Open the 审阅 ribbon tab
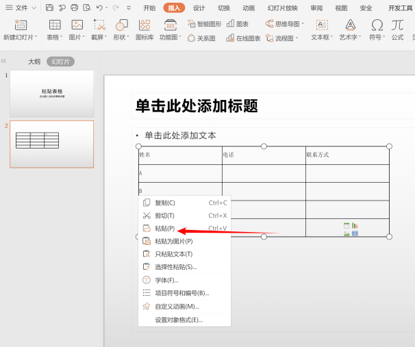Screen dimensions: 415x347 pos(316,8)
